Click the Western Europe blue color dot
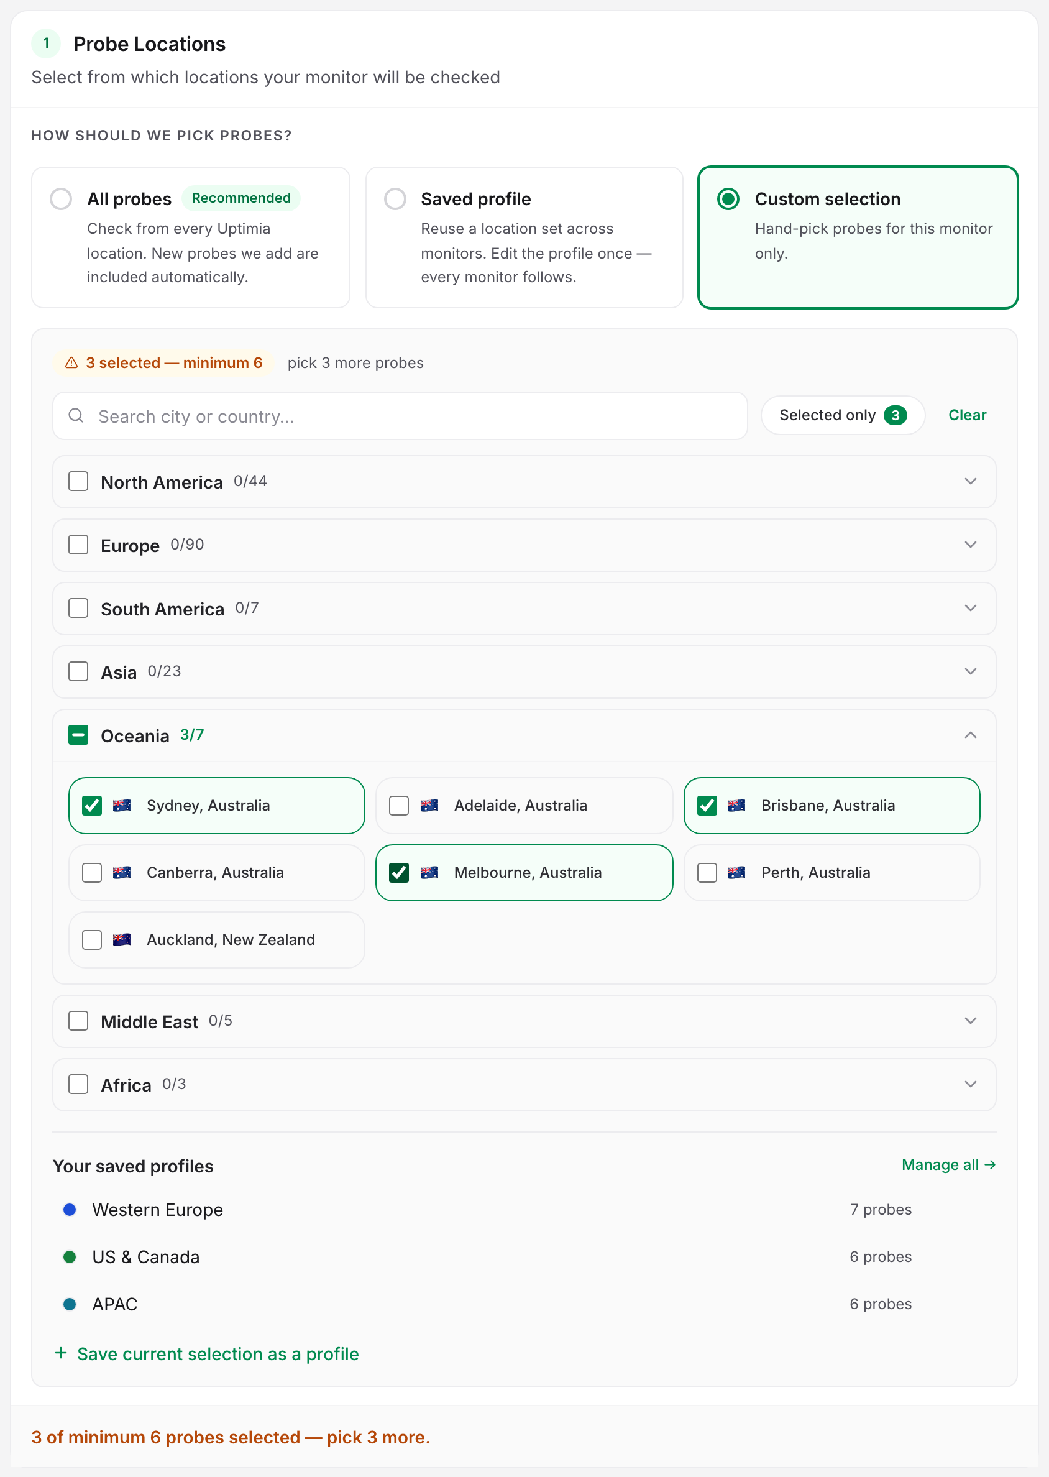 [70, 1210]
